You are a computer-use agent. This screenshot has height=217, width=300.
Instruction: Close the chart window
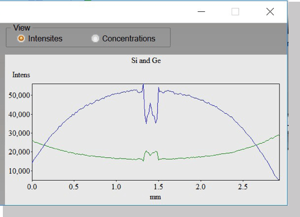[270, 12]
